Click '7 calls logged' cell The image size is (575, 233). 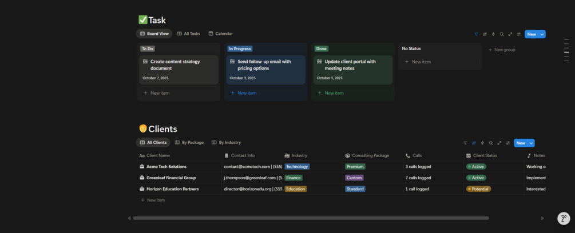coord(433,178)
